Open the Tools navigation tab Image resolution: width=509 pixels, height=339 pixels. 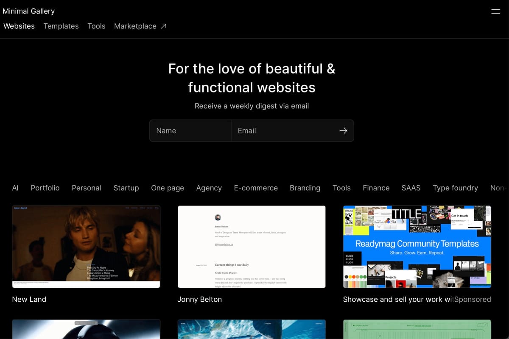tap(96, 26)
